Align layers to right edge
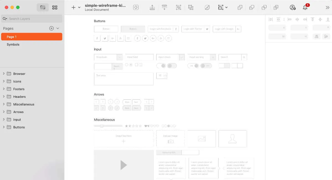Screen dimensions: 332x180 (x=305, y=19)
